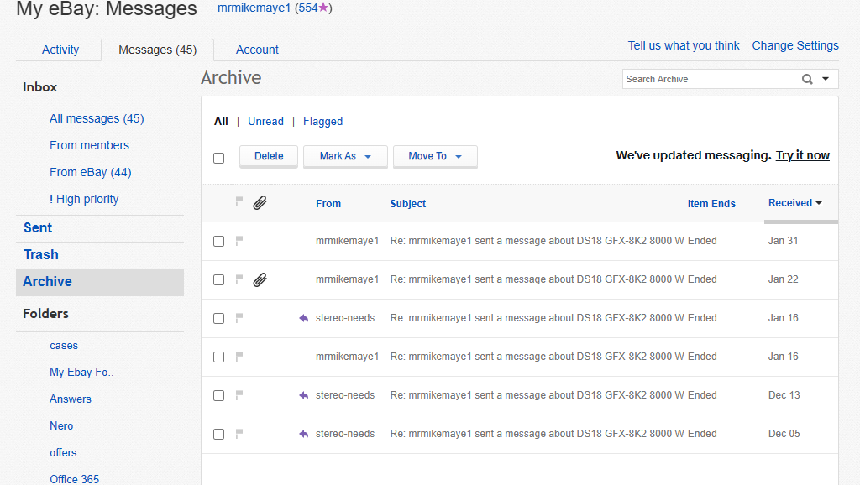Flag the Jan 22 message from mrmikemaye1
860x485 pixels.
239,279
